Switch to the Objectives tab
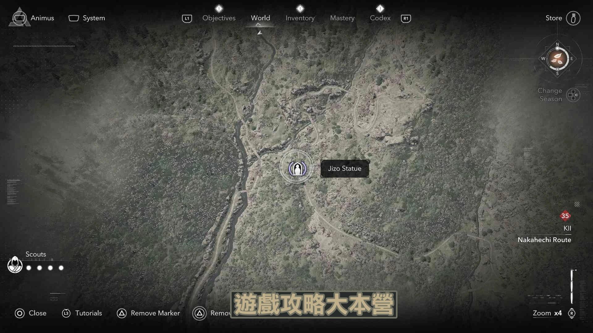 click(x=219, y=18)
